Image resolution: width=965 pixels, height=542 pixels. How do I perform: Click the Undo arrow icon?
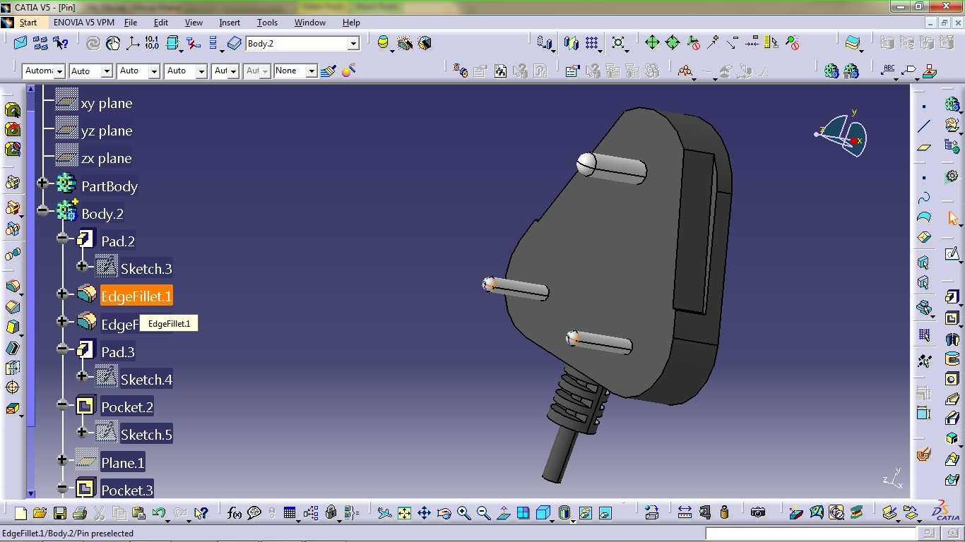point(159,513)
